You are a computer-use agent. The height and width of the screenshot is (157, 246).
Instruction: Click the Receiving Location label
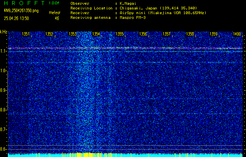92,8
